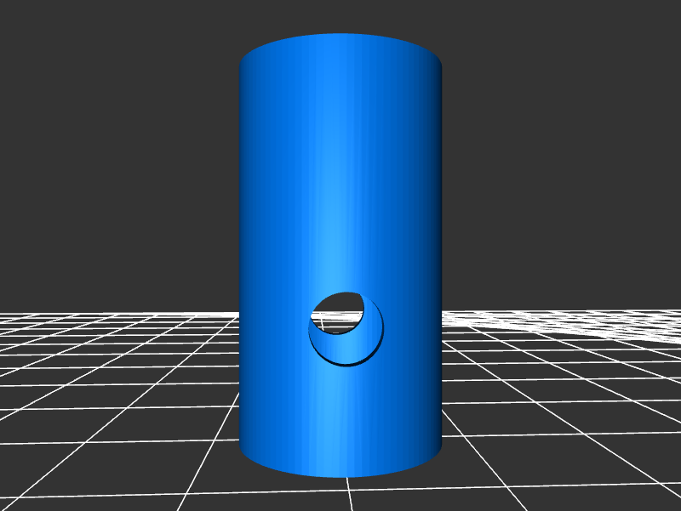Image resolution: width=681 pixels, height=511 pixels.
Task: Click the grid line directly below cylinder base
Action: (348, 493)
